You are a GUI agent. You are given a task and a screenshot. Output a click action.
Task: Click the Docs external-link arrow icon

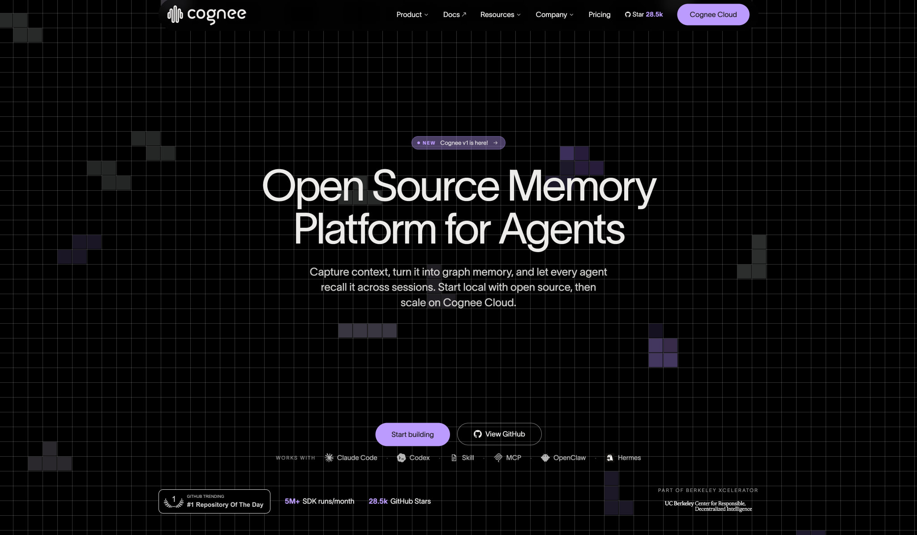point(464,14)
